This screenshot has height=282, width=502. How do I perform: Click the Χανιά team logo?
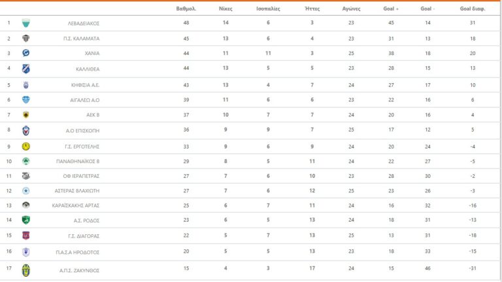[x=26, y=53]
